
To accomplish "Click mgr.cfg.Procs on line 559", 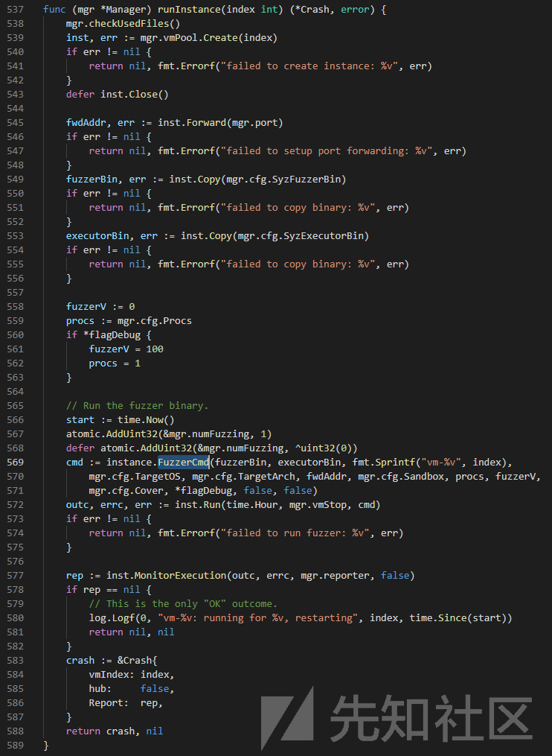I will tap(155, 320).
